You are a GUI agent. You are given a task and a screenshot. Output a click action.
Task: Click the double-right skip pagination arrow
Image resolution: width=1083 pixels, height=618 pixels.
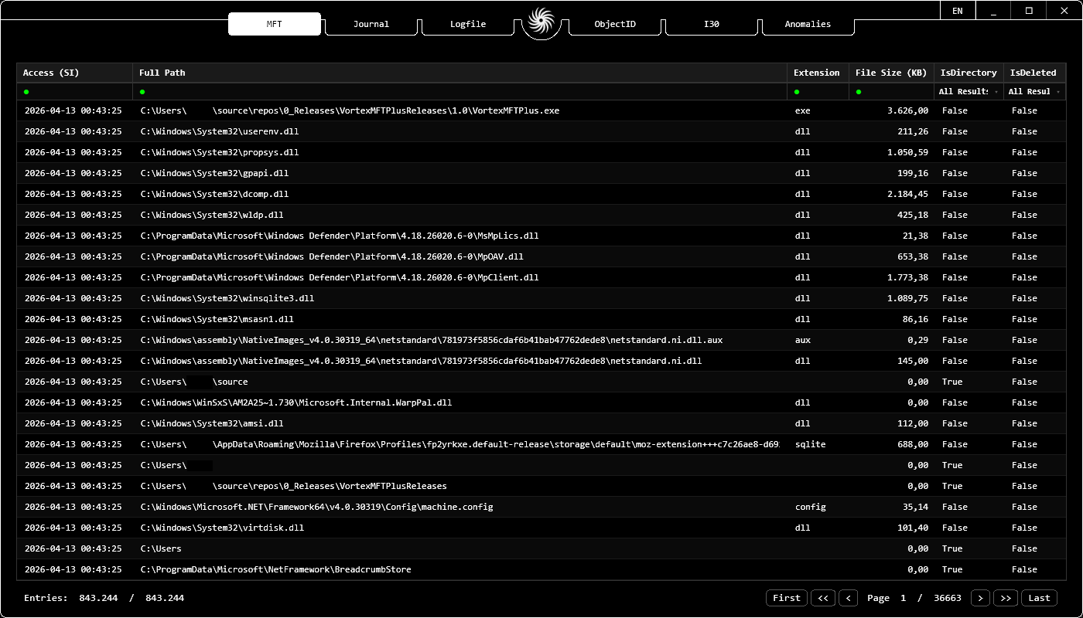pos(1006,598)
